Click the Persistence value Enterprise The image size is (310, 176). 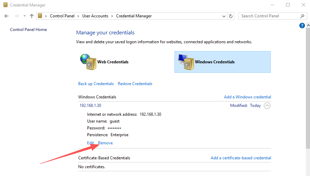pyautogui.click(x=119, y=135)
